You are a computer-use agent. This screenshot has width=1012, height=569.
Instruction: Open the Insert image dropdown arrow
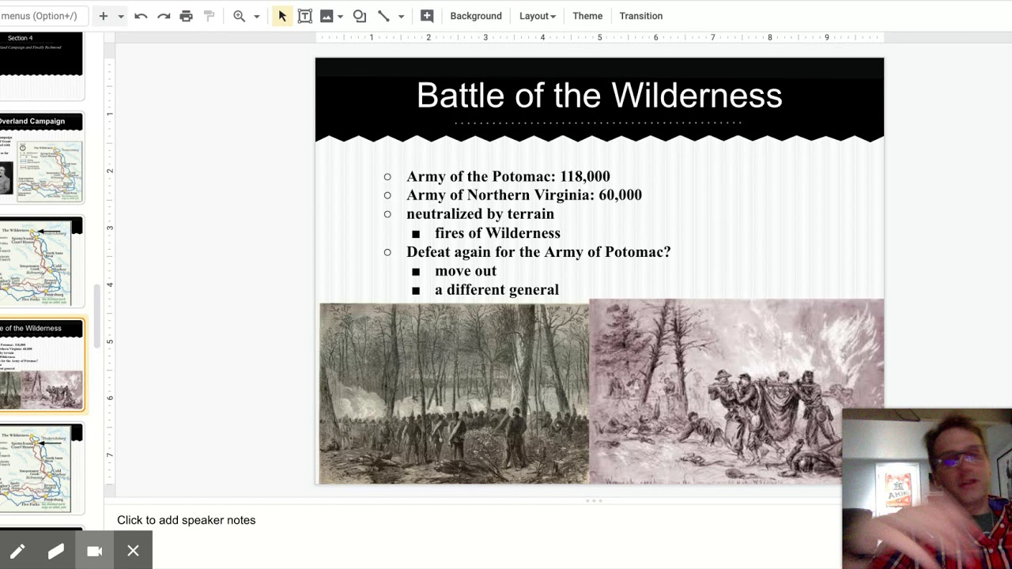pyautogui.click(x=340, y=16)
